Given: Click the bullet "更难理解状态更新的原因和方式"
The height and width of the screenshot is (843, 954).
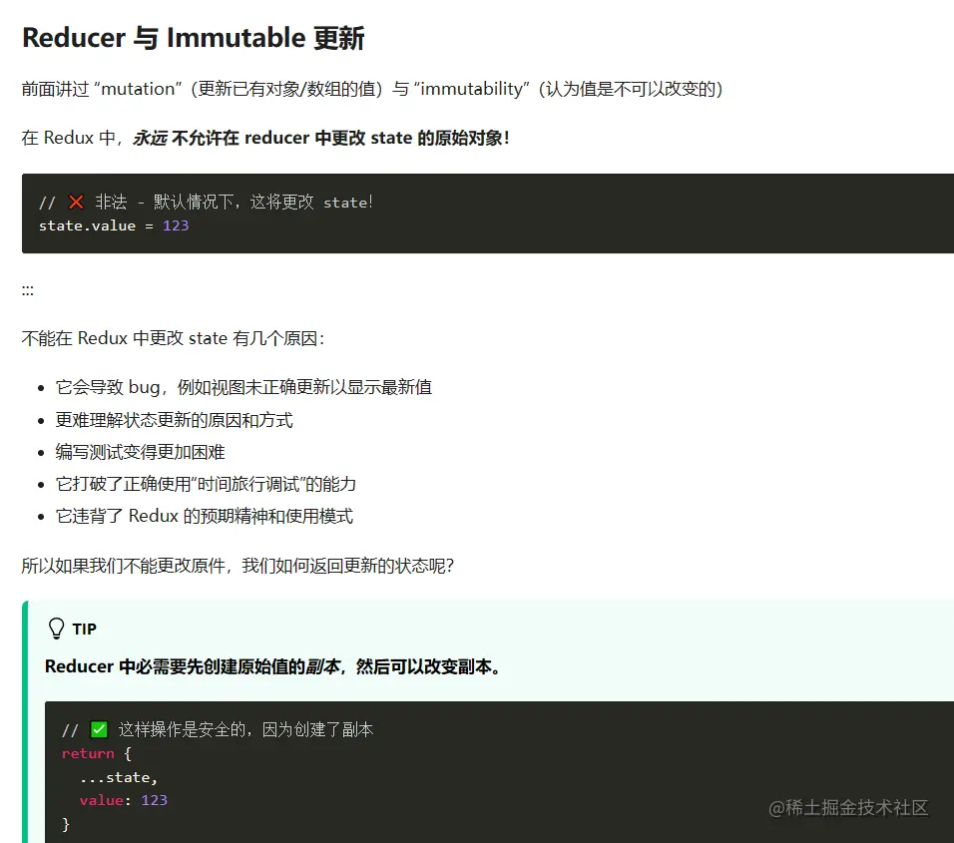Looking at the screenshot, I should coord(174,420).
